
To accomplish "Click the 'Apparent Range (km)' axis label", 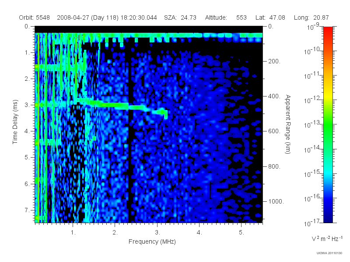I will 288,124.
